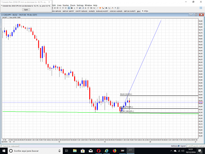Open the Studies menu

[66, 5]
